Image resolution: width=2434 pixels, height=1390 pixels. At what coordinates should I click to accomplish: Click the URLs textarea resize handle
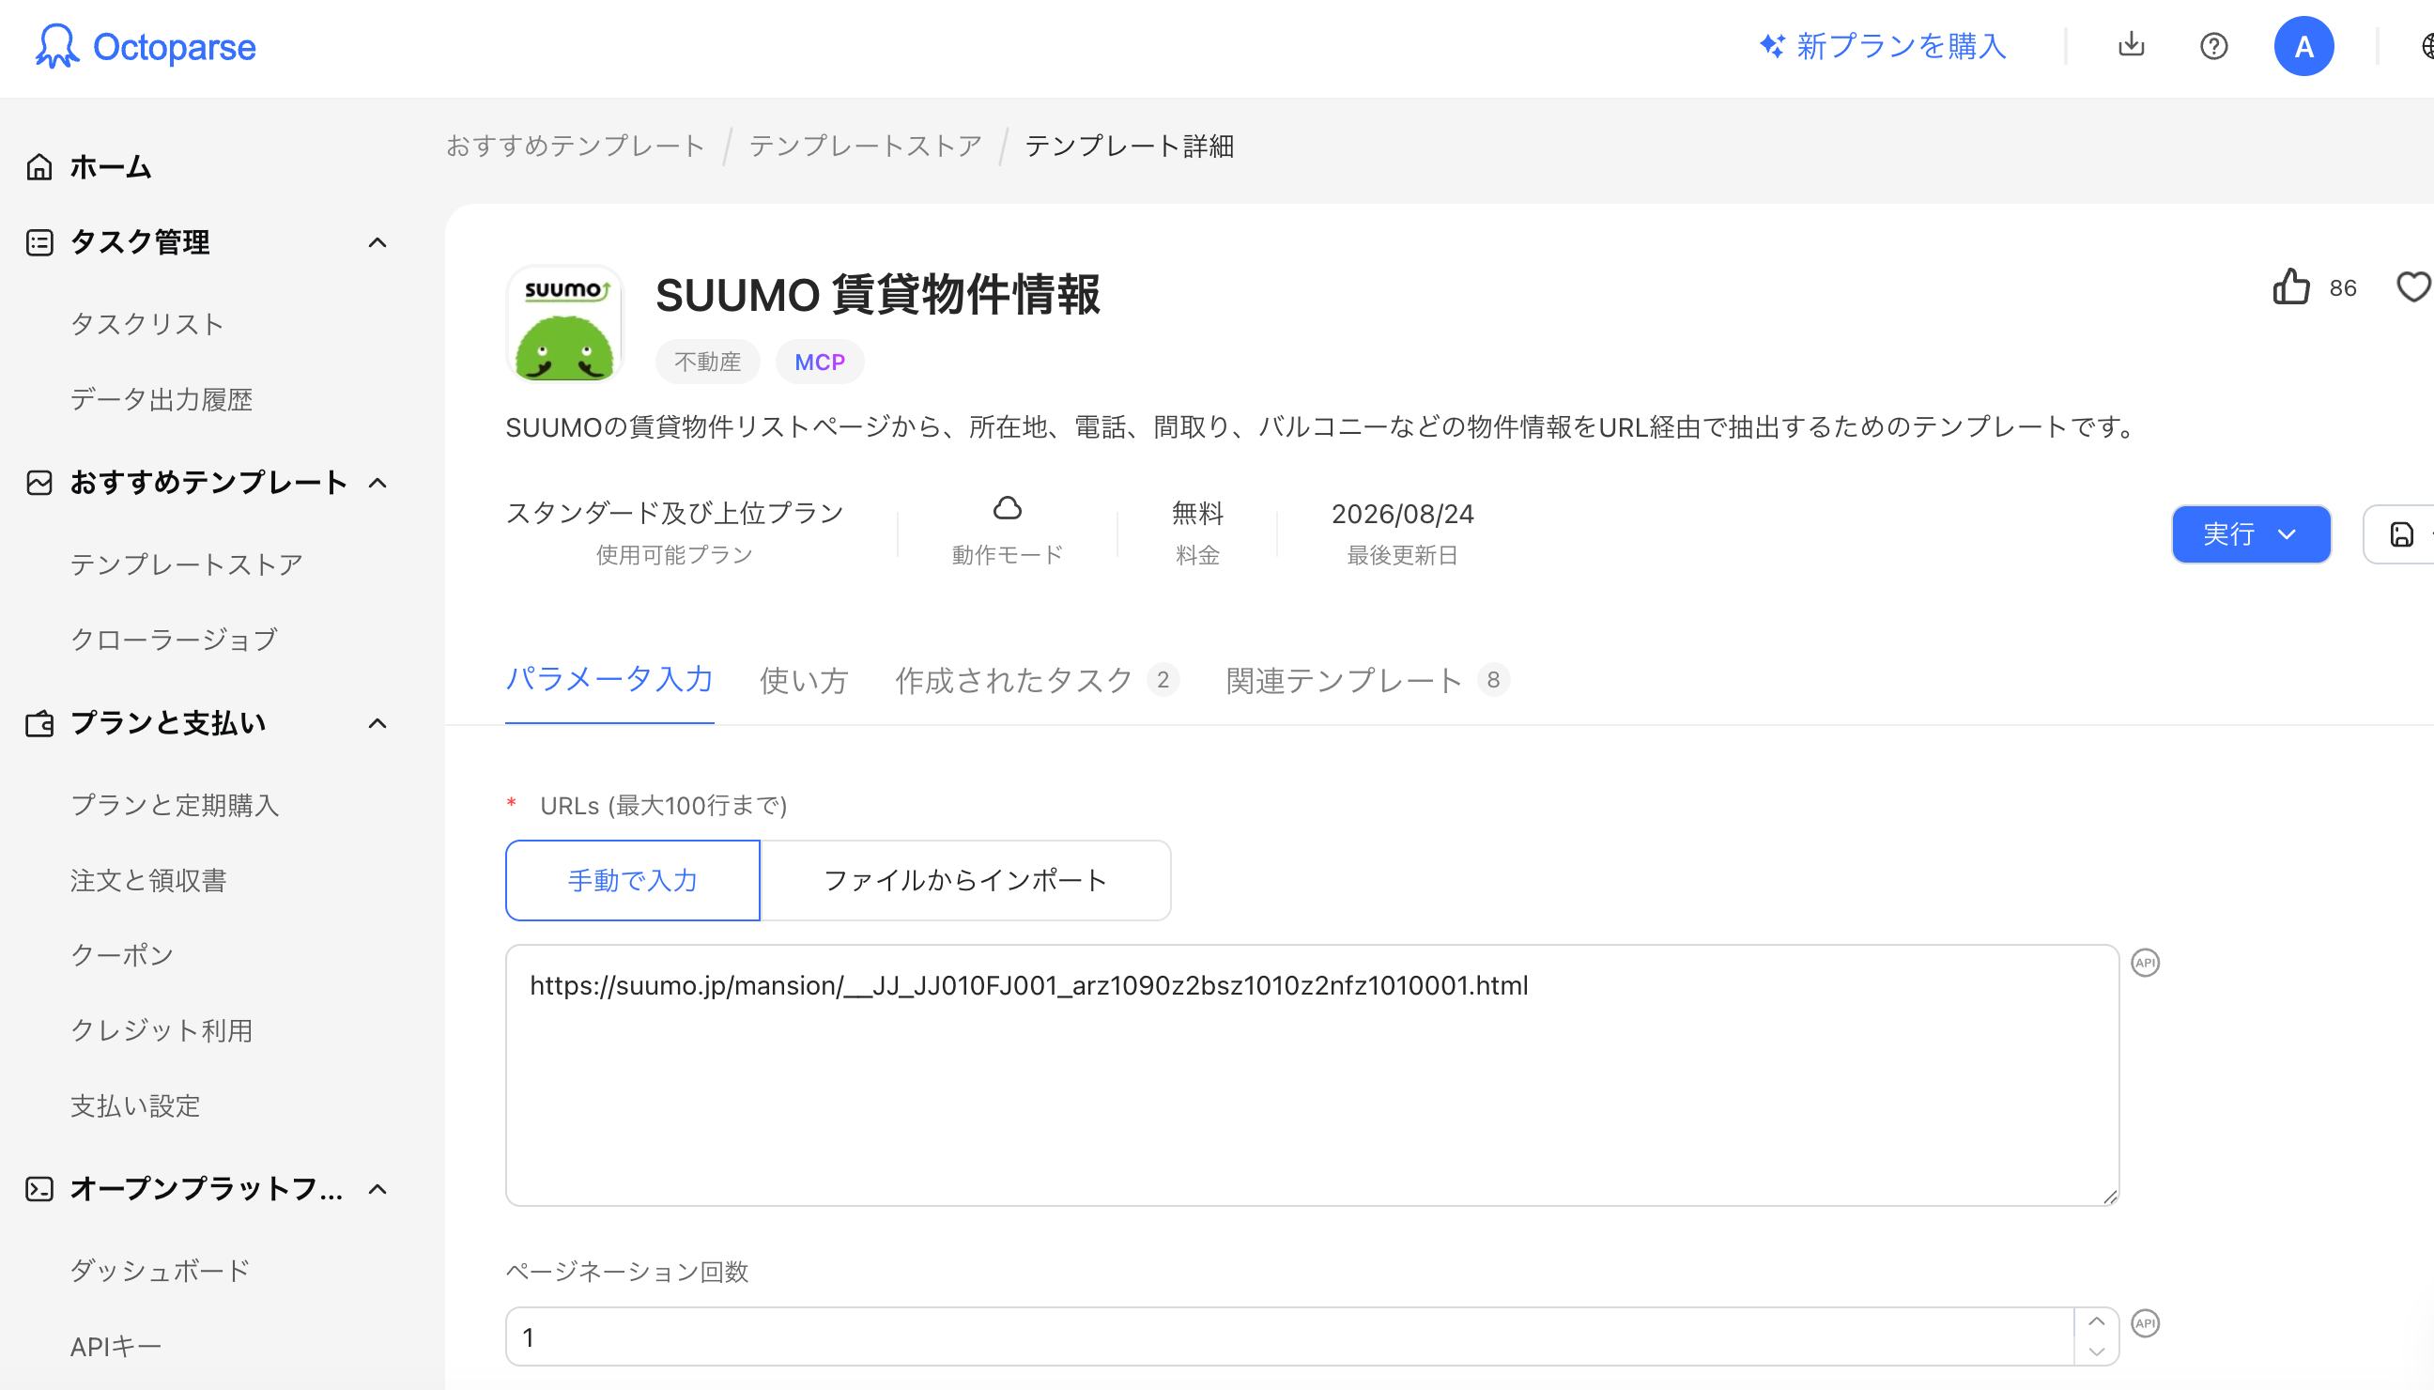pyautogui.click(x=2108, y=1196)
